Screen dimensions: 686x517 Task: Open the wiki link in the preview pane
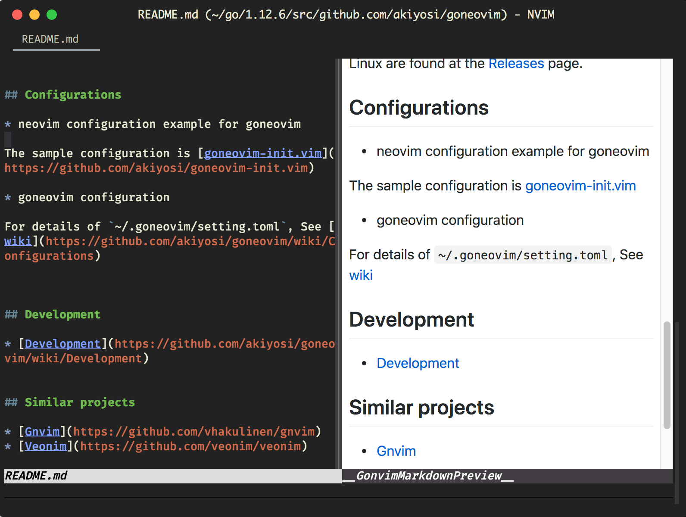(361, 275)
